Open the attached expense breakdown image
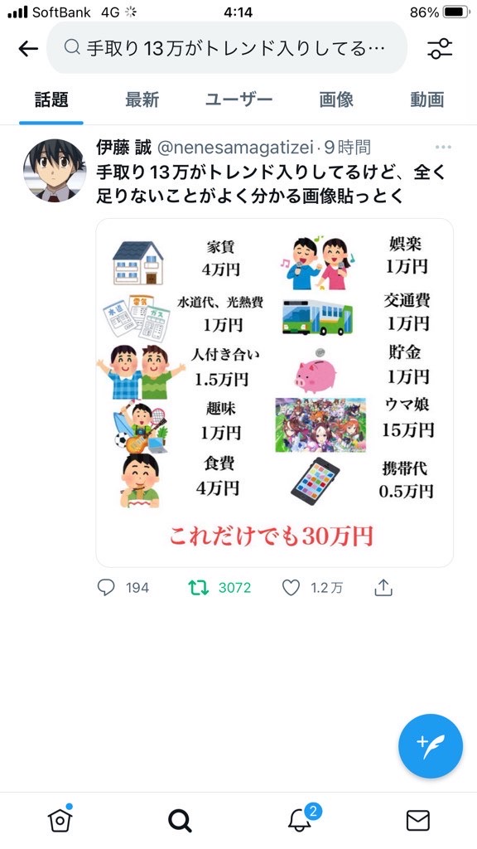 (275, 392)
